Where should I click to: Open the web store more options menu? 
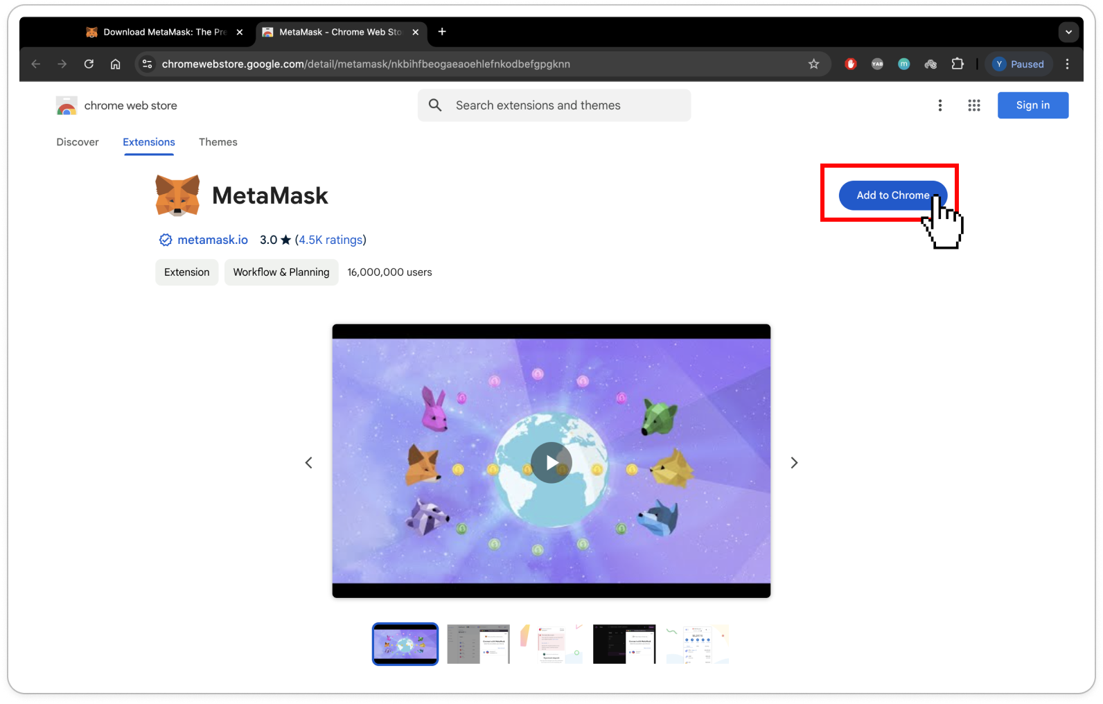(x=940, y=105)
